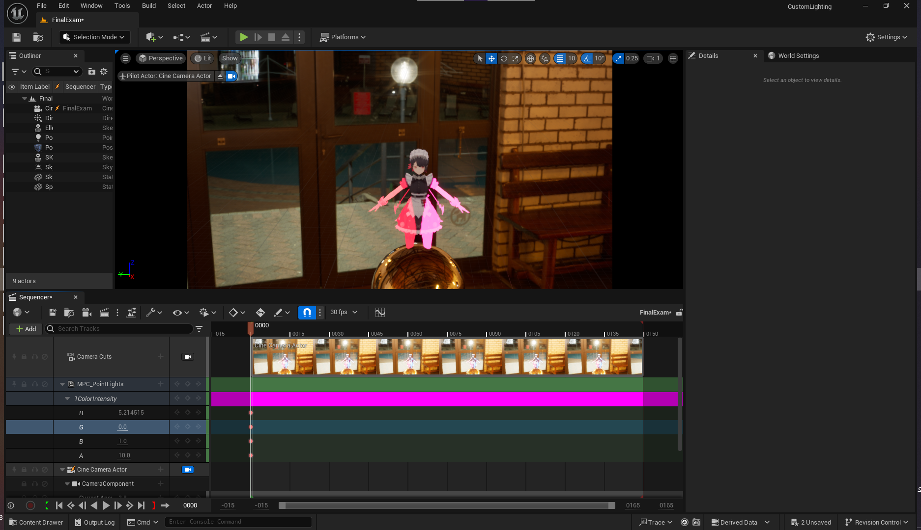Choose the scale gizmo tool in viewport
Image resolution: width=921 pixels, height=530 pixels.
click(x=515, y=58)
